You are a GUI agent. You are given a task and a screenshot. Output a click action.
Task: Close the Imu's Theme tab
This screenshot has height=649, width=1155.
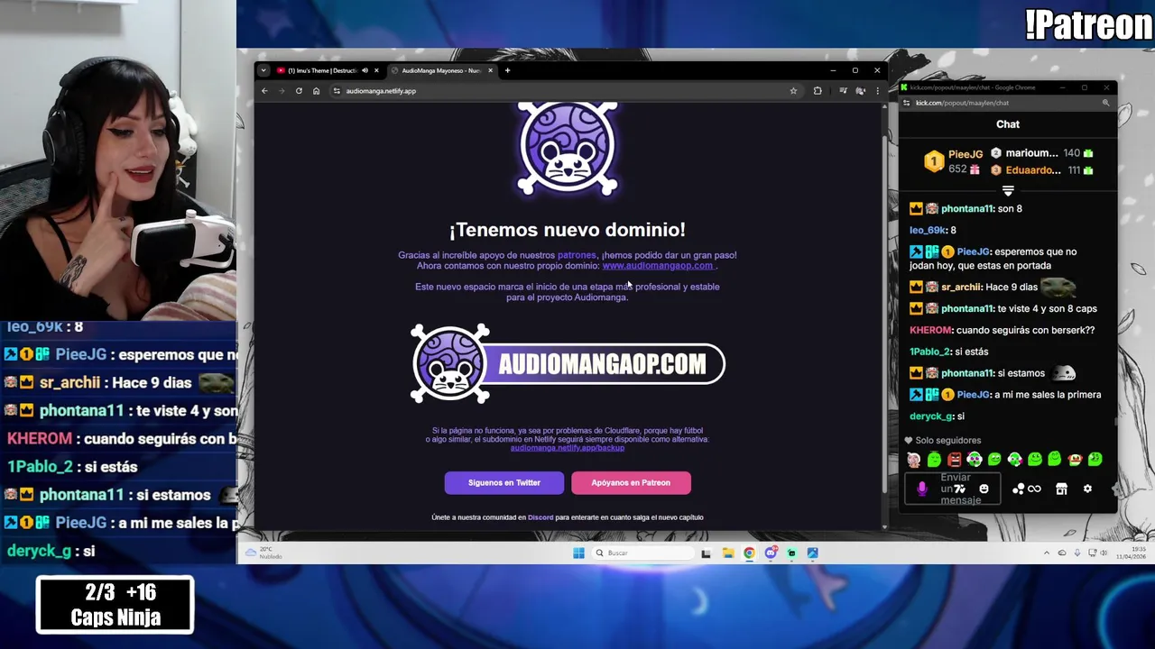376,70
